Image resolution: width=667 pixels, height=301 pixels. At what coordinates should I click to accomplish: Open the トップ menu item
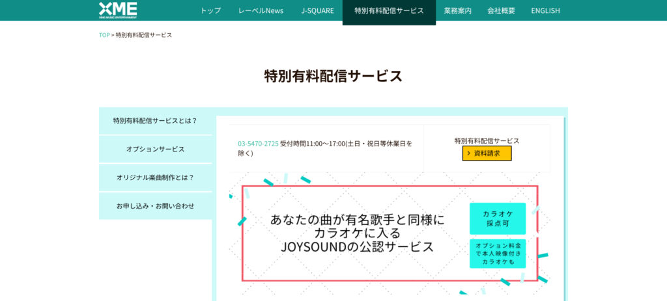tap(210, 10)
